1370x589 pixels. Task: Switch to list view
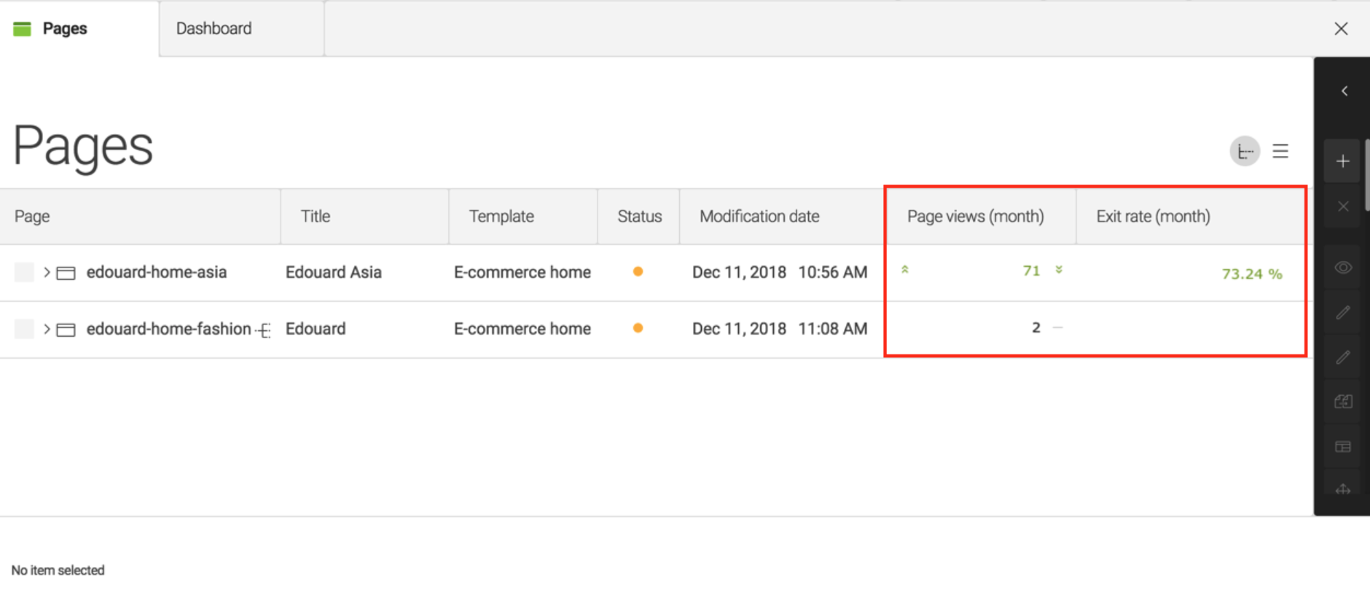1280,151
